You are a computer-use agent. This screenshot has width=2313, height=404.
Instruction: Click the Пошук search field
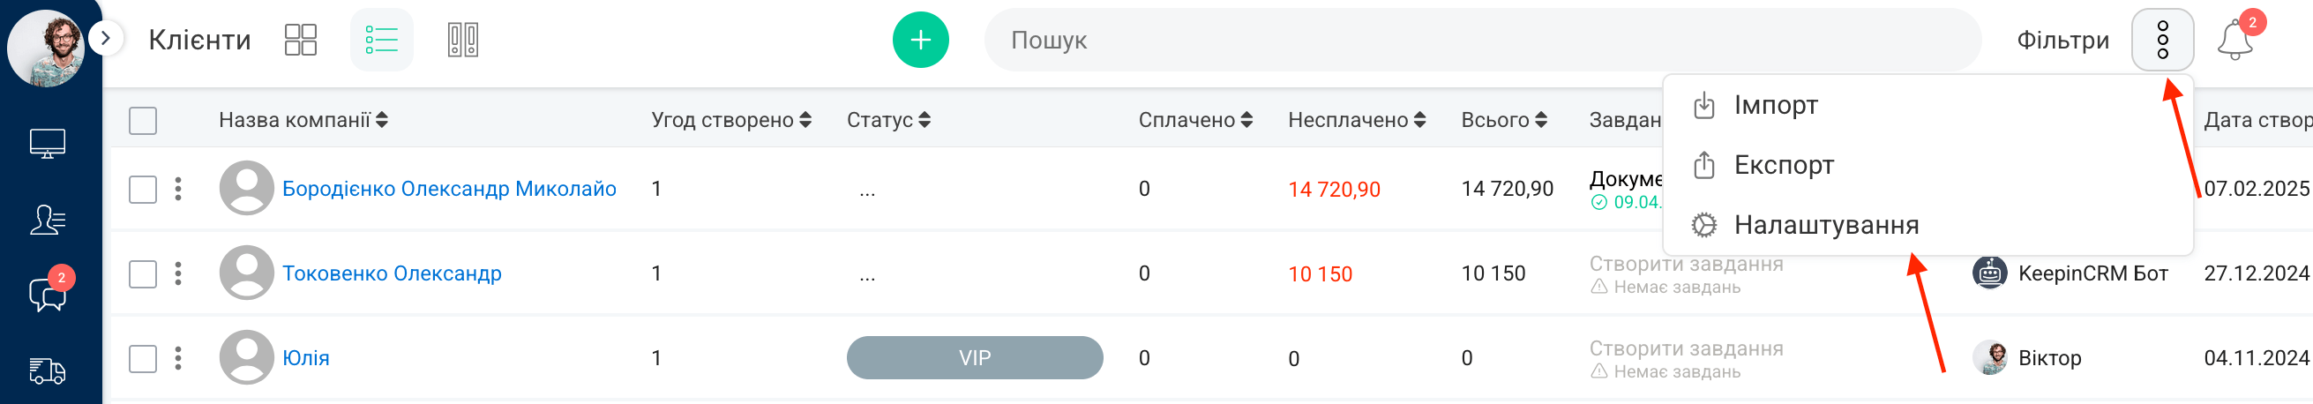point(1481,41)
